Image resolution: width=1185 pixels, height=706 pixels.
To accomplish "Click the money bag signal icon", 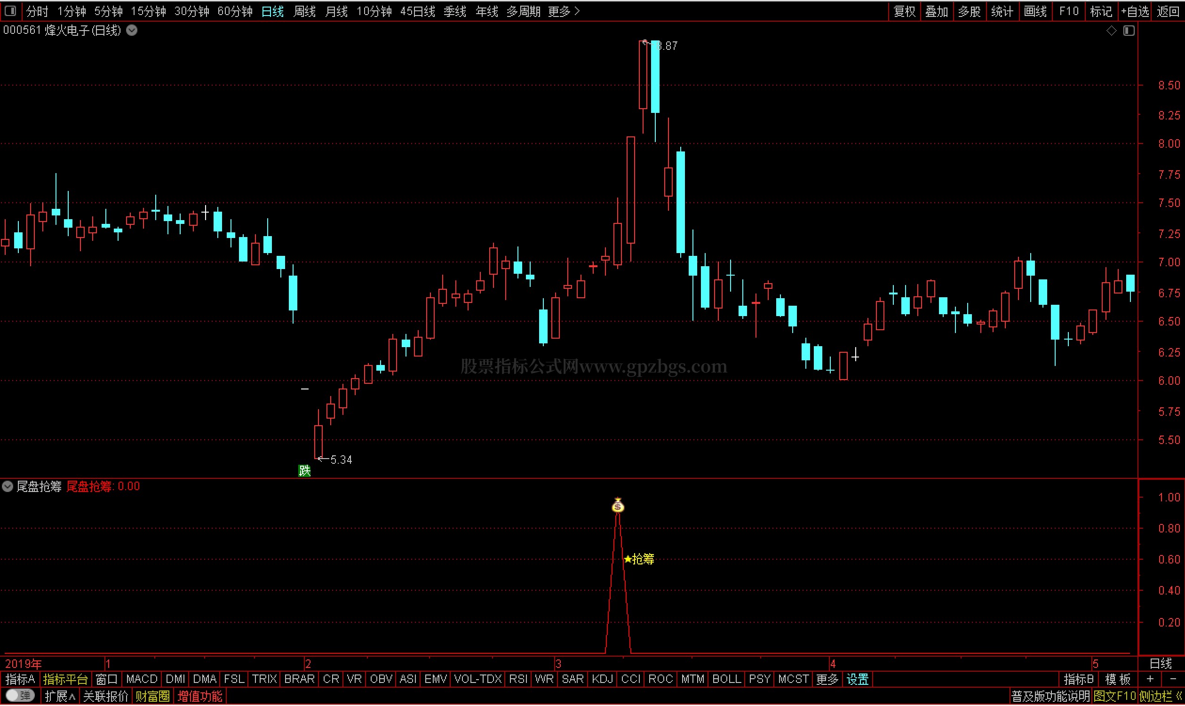I will [618, 505].
